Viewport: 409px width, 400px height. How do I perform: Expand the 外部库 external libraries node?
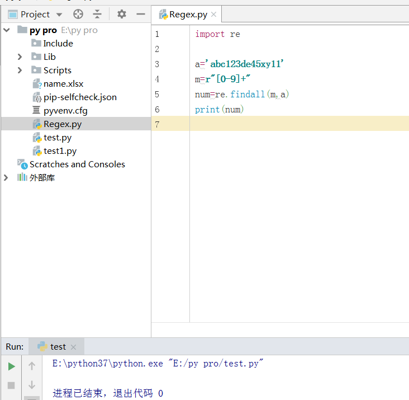[6, 178]
